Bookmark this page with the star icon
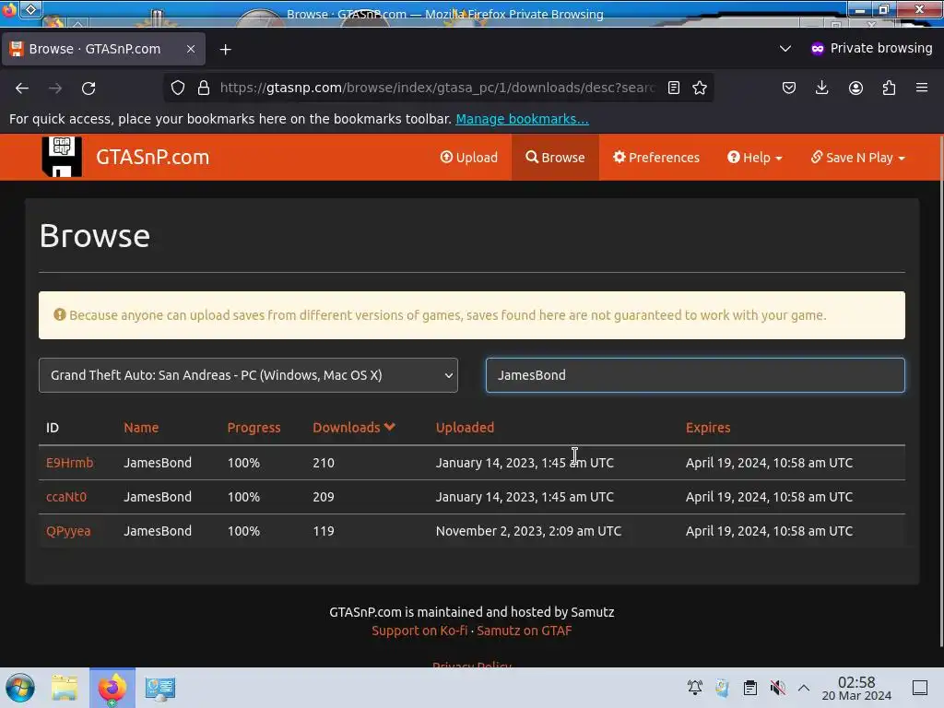Screen dimensions: 944x708 699,88
